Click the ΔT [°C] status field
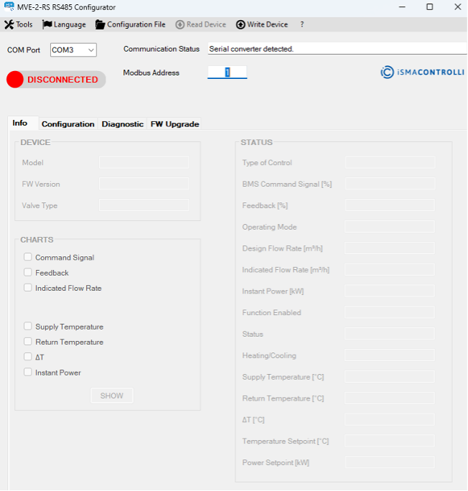This screenshot has height=491, width=468. tap(390, 420)
